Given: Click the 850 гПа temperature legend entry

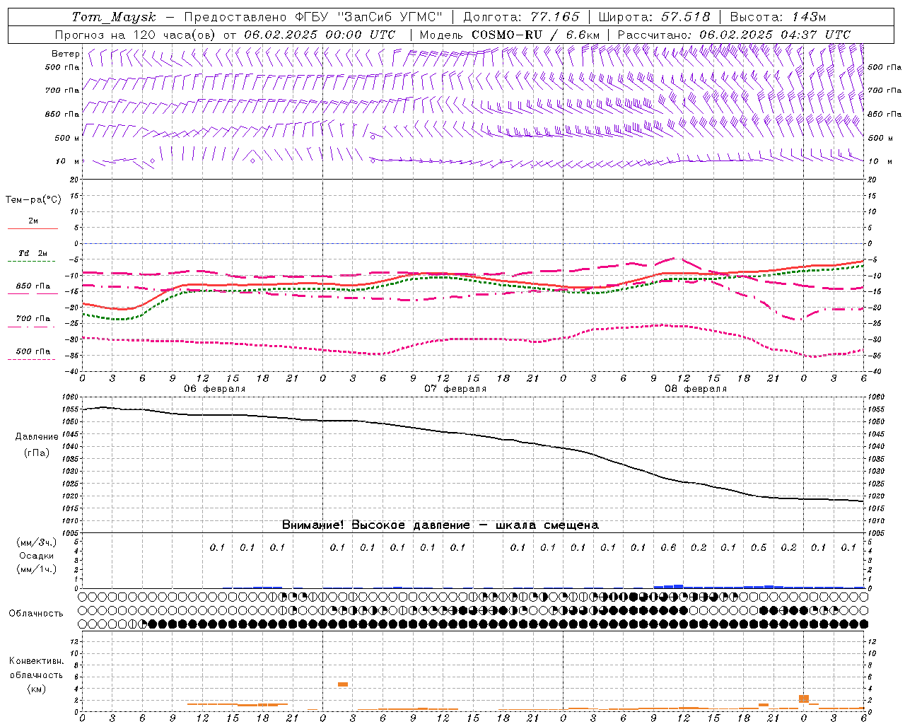Looking at the screenshot, I should (33, 286).
